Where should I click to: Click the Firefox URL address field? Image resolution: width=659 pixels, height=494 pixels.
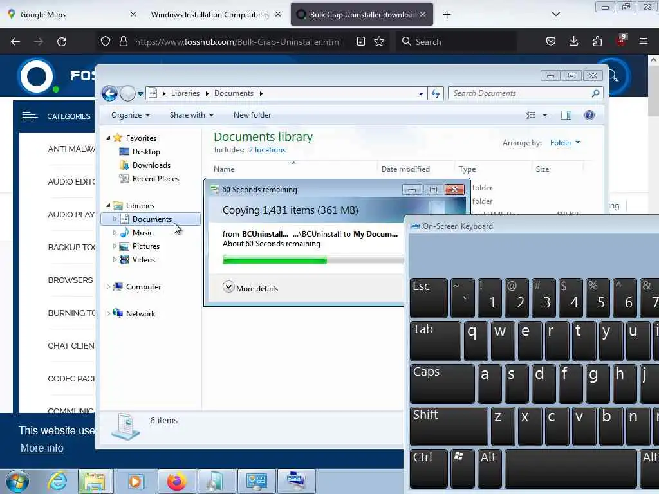[238, 42]
